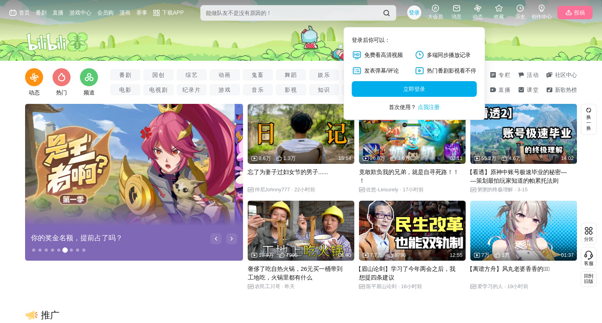Open the 番剧 category tag
602x323 pixels.
click(125, 75)
